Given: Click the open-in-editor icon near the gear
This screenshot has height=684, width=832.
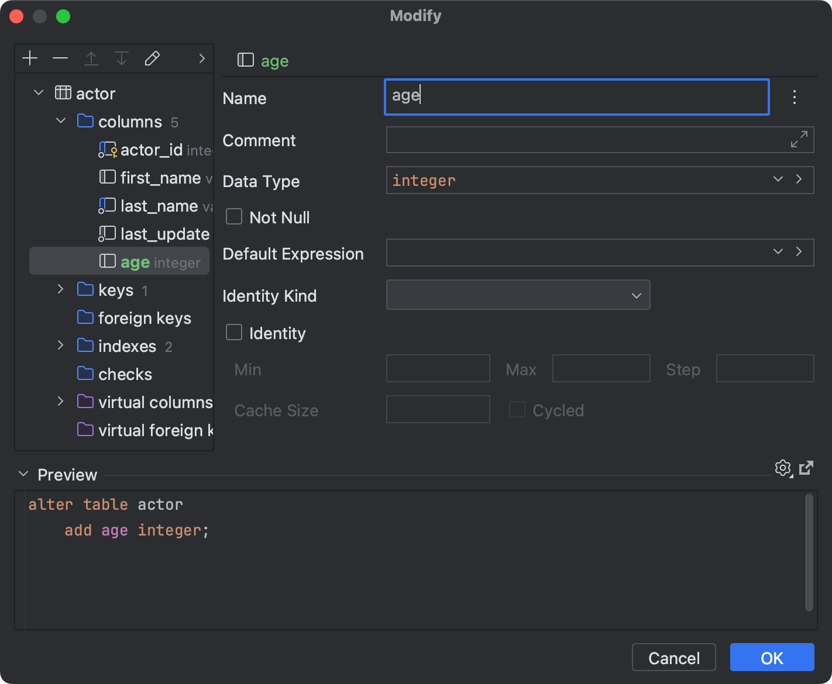Looking at the screenshot, I should point(807,468).
